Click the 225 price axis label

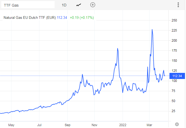tap(174, 30)
